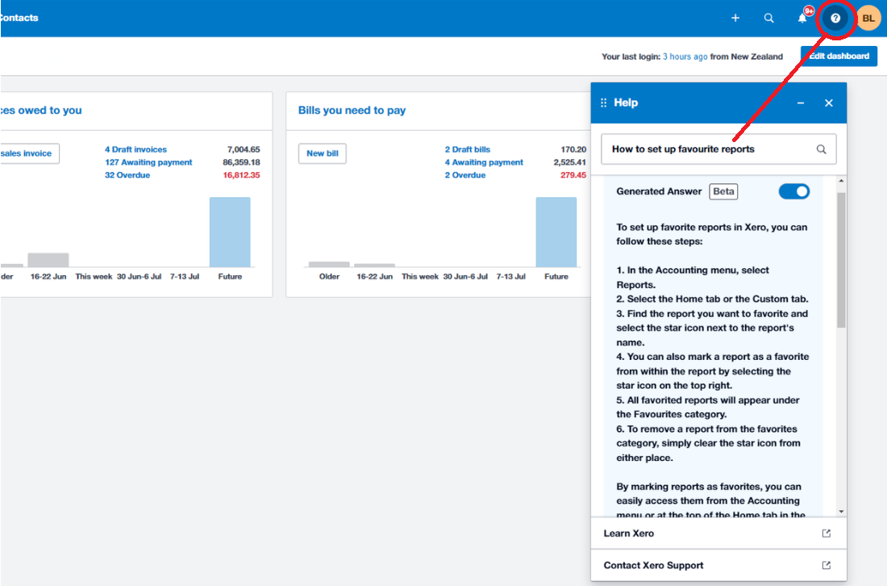Click the New bill button
887x586 pixels.
coord(323,153)
